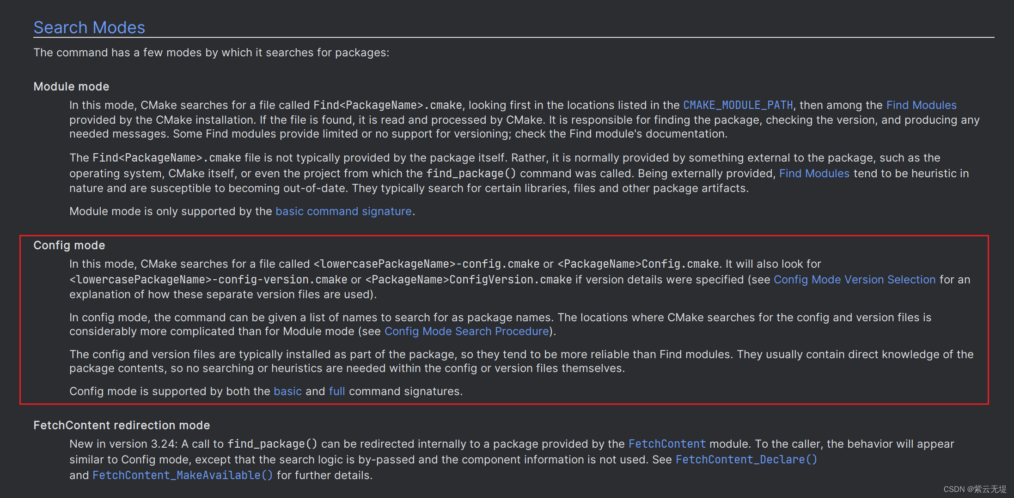Screen dimensions: 1014x498
Task: Follow the basic command signature link
Action: pos(343,211)
